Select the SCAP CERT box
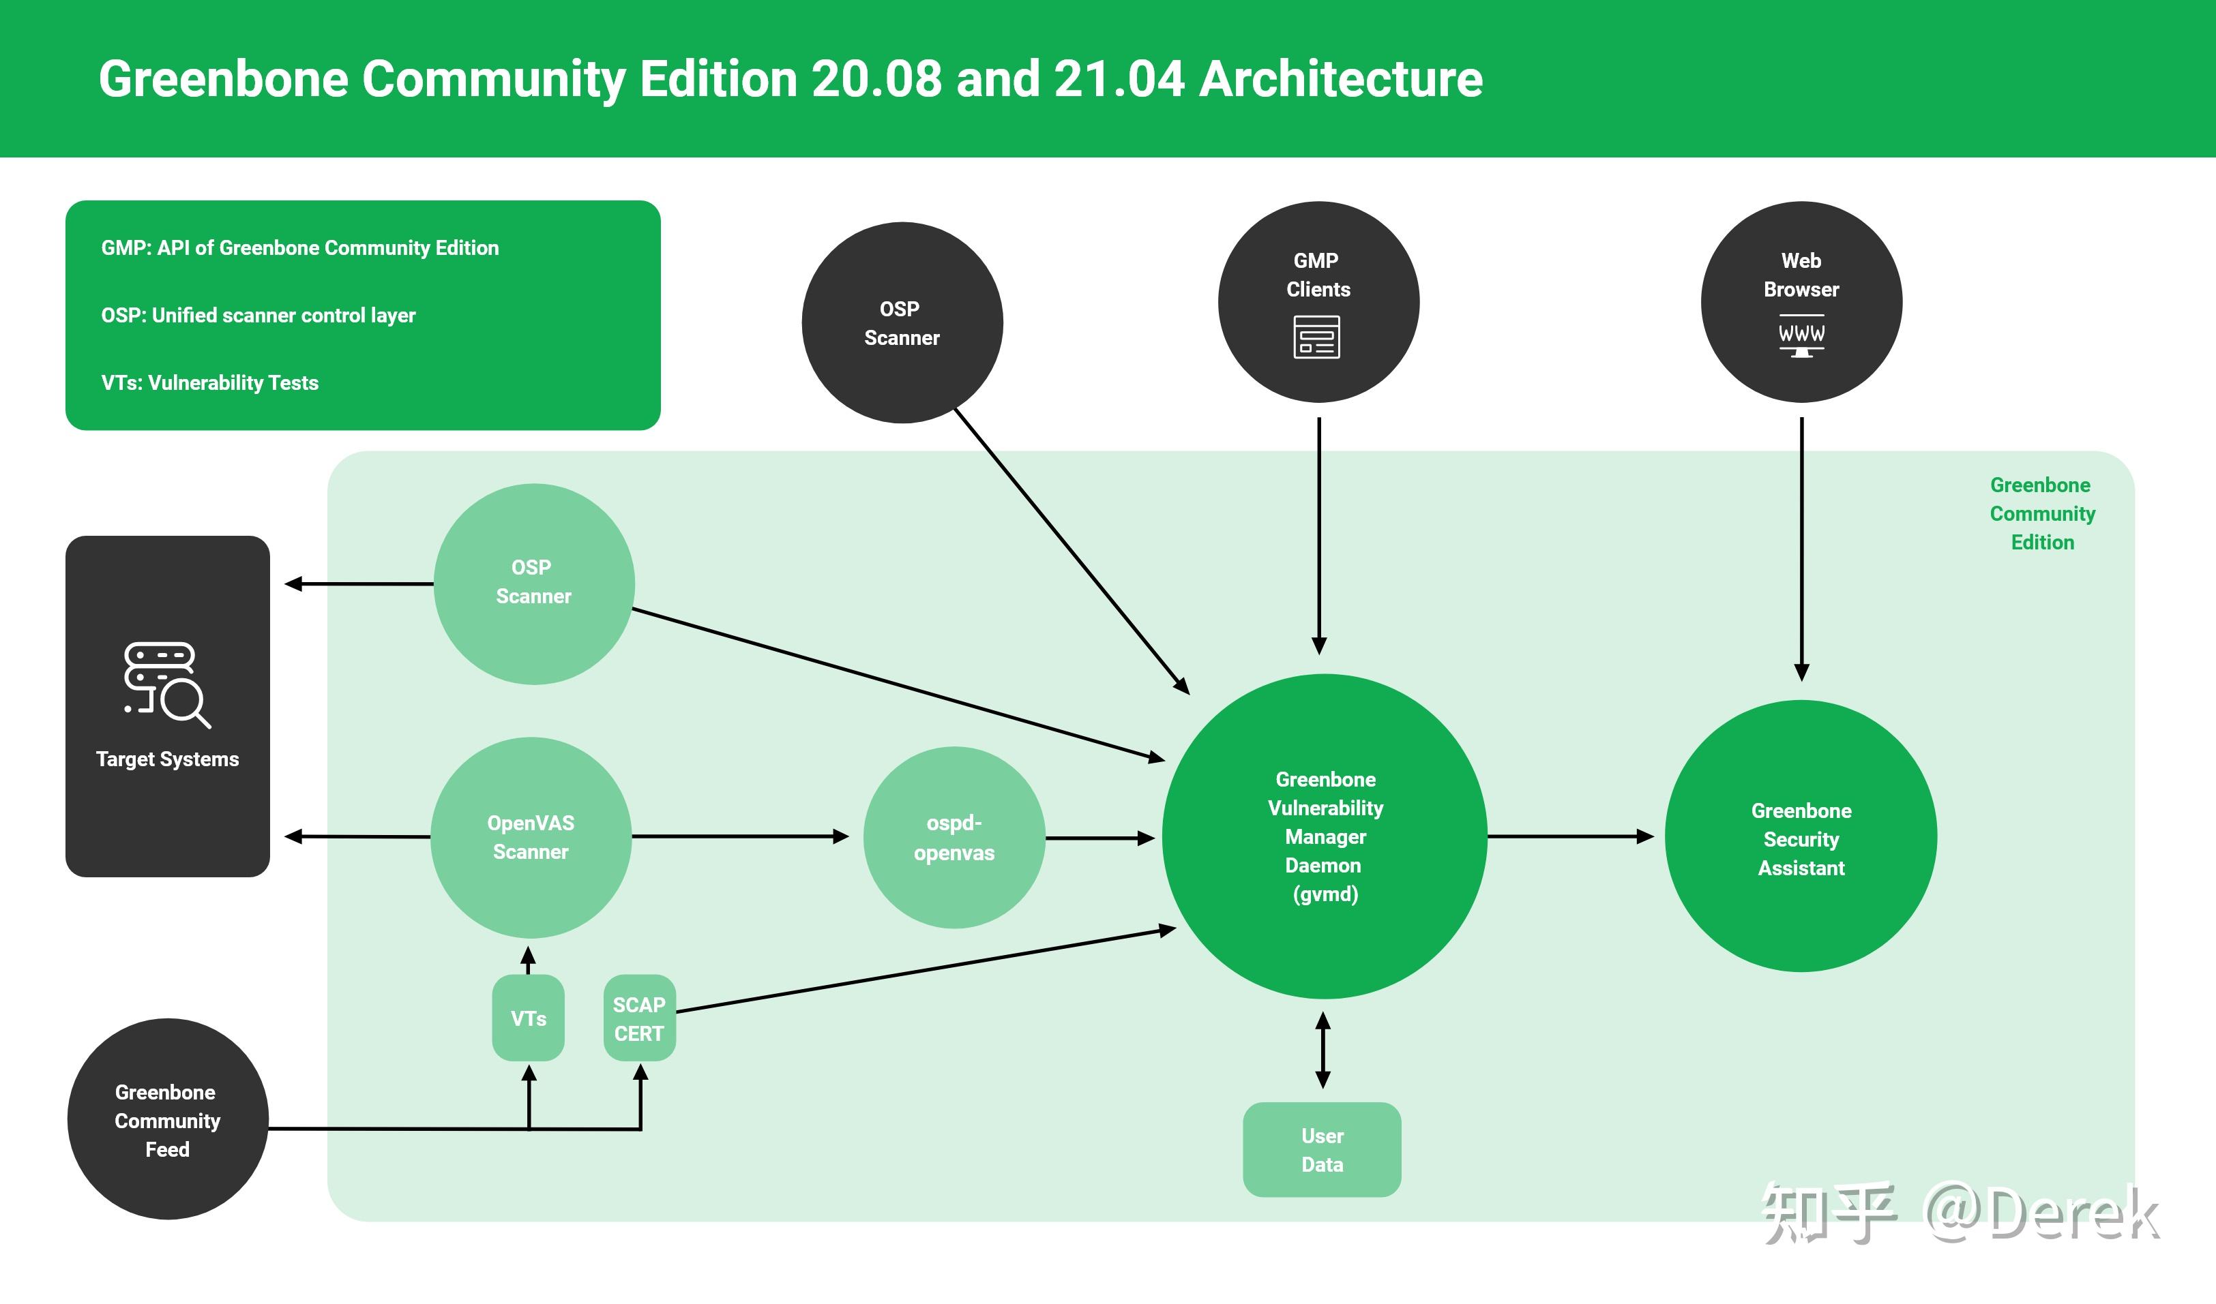 pyautogui.click(x=639, y=1018)
